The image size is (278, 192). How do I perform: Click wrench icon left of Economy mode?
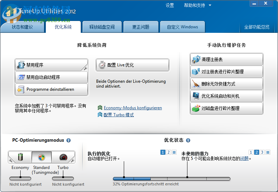(x=10, y=161)
